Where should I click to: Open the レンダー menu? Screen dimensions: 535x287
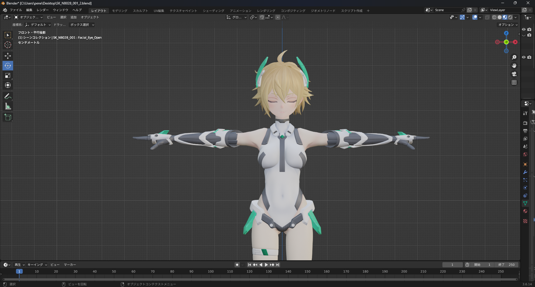(43, 10)
